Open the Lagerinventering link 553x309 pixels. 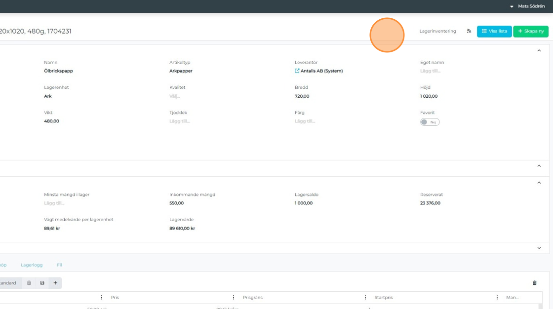tap(437, 31)
